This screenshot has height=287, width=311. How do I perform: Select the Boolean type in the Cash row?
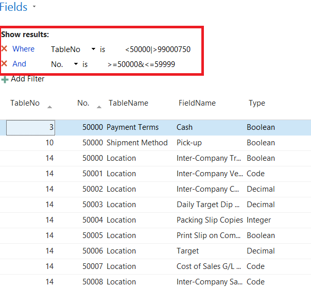tap(261, 127)
